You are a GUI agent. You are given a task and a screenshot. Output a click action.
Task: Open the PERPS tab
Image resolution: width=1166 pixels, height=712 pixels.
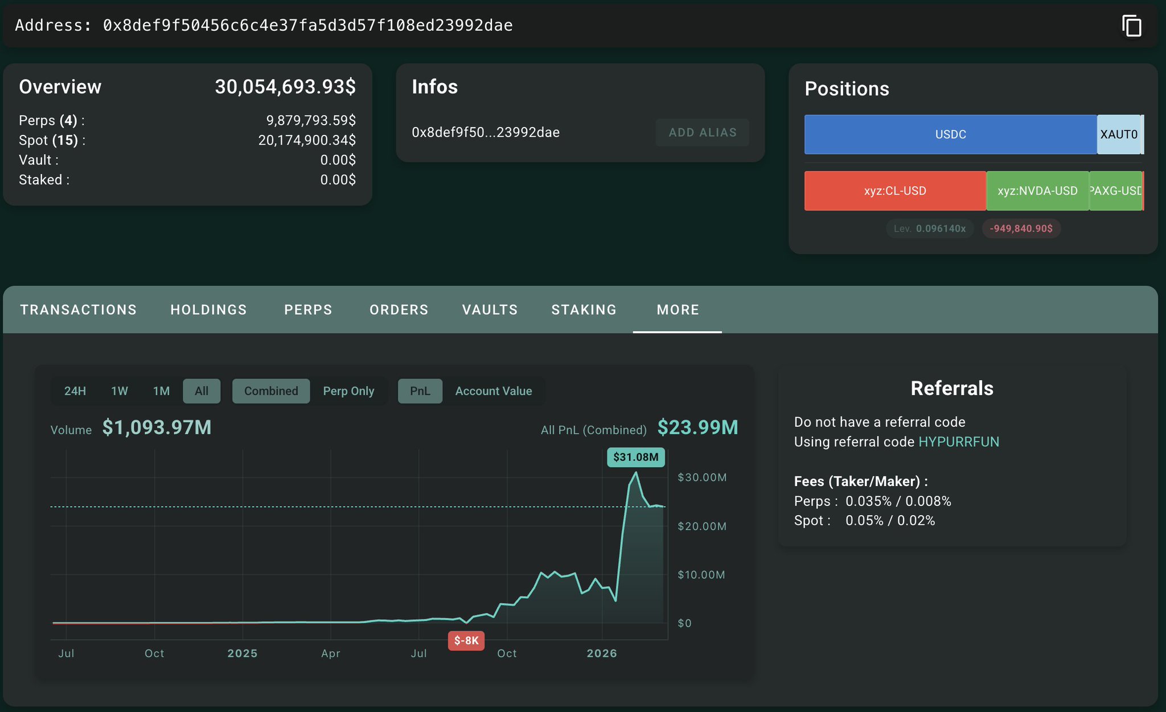(x=308, y=310)
